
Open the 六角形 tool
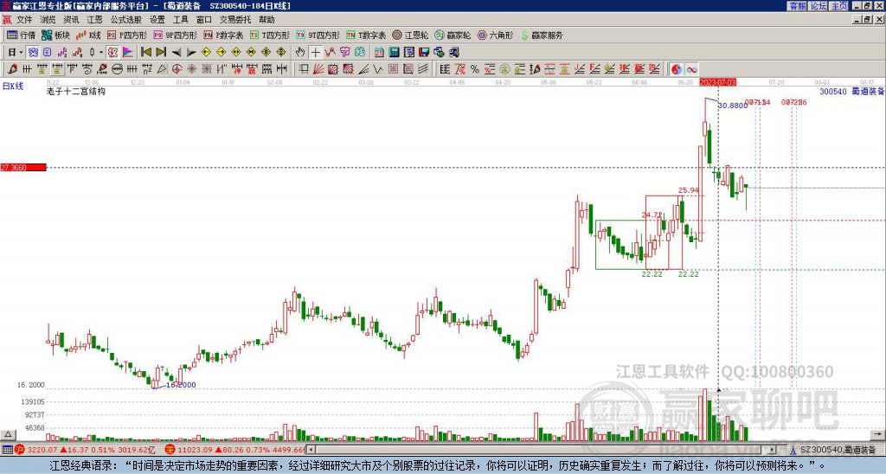495,35
